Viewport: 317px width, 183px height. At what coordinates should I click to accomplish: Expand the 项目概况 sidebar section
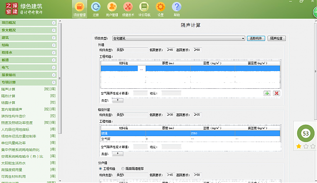(28, 23)
